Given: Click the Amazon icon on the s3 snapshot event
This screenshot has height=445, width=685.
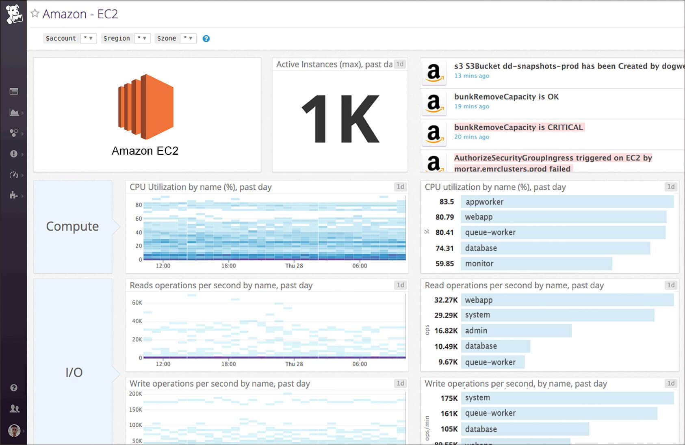Looking at the screenshot, I should coord(434,73).
